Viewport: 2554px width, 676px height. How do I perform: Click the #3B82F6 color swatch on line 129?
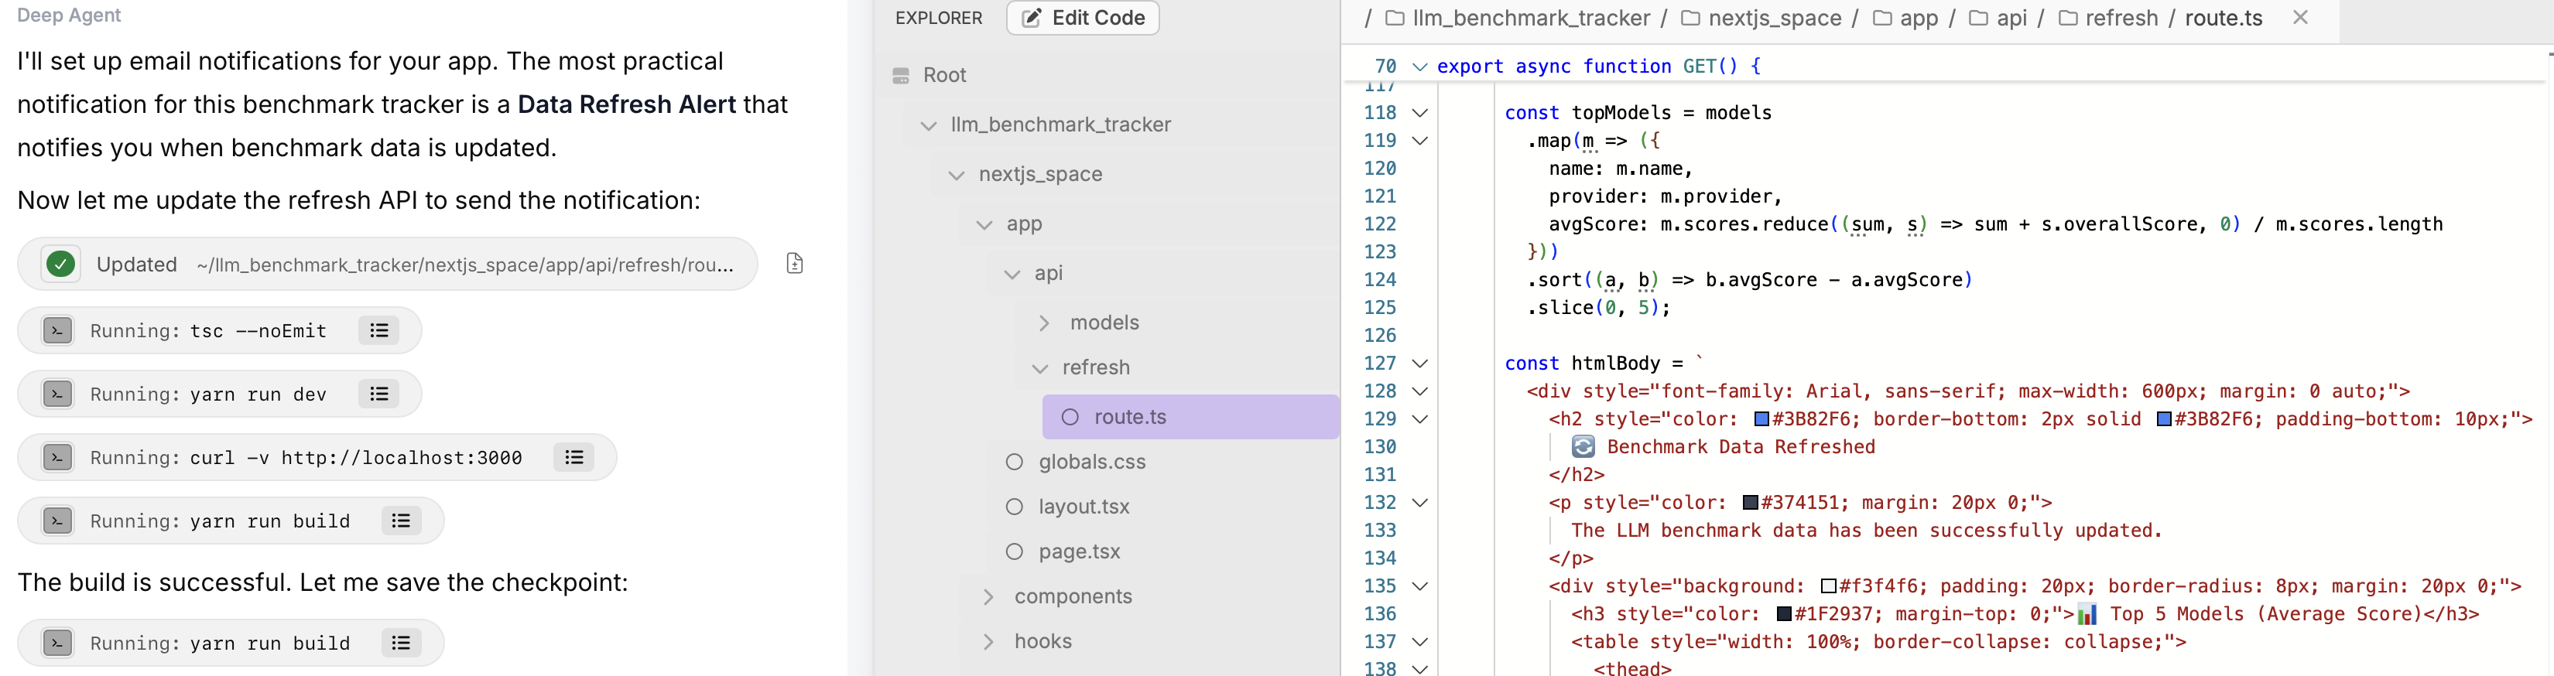point(1761,419)
